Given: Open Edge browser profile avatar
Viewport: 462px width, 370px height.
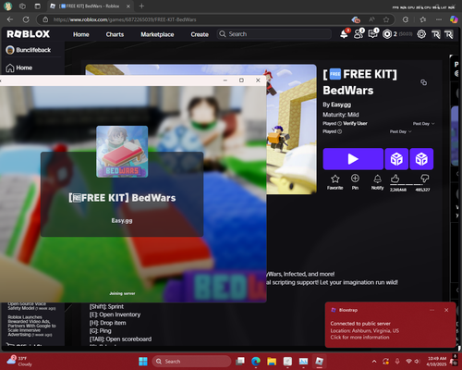Looking at the screenshot, I should pos(7,6).
